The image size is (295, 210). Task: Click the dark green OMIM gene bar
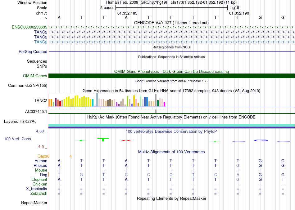click(172, 76)
